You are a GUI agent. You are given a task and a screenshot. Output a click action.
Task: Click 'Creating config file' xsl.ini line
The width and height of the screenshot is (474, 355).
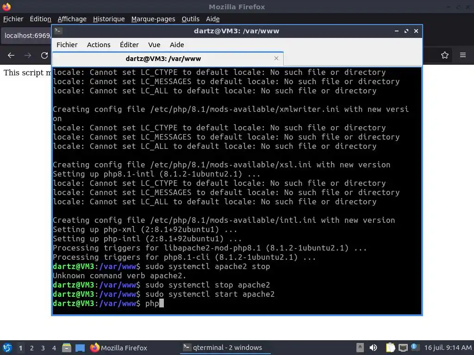(221, 165)
